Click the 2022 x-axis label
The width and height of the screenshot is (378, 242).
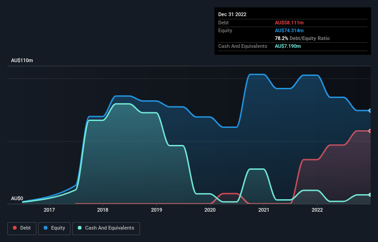click(317, 210)
